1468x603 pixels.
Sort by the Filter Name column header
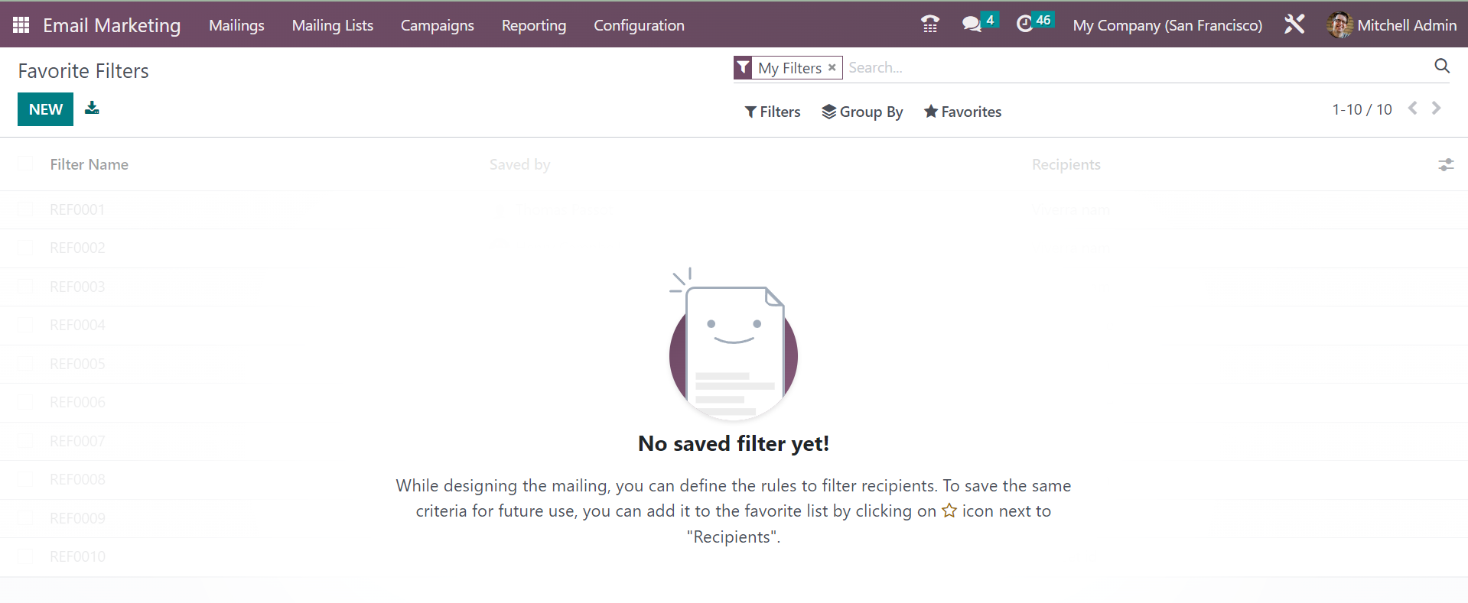(x=89, y=164)
